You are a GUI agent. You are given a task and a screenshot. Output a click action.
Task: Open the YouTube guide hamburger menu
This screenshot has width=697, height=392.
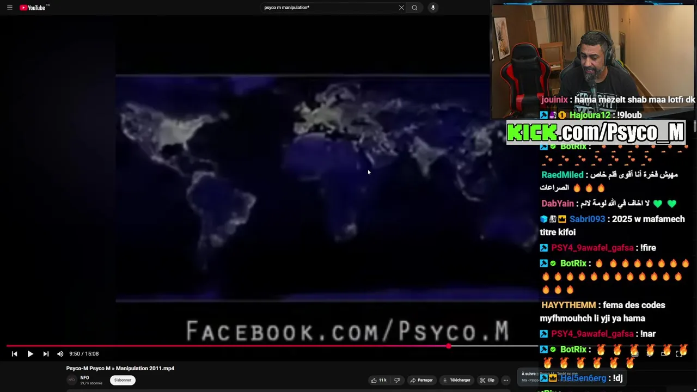9,8
